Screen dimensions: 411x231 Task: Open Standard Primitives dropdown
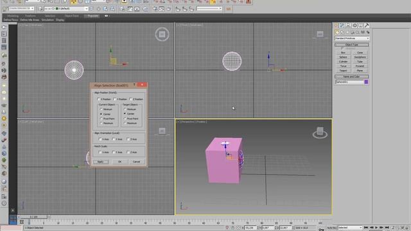click(352, 38)
